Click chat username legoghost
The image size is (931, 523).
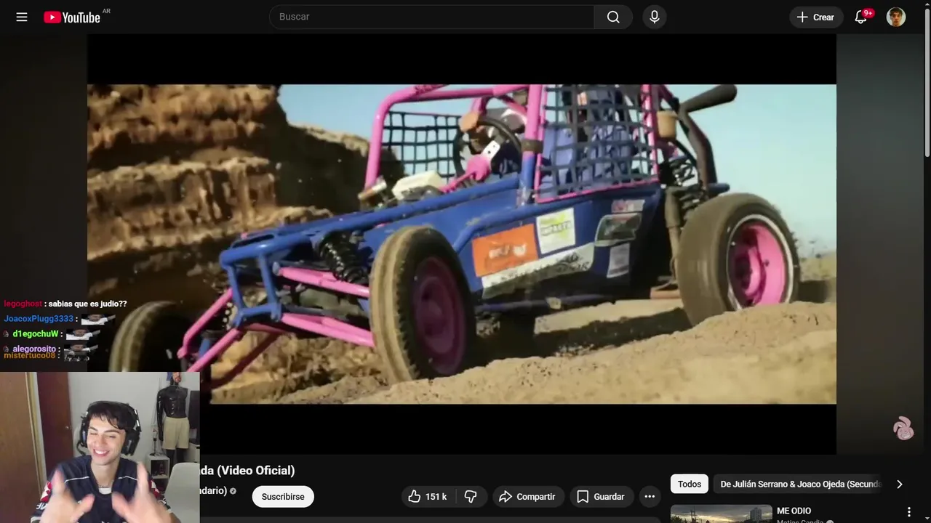click(23, 304)
